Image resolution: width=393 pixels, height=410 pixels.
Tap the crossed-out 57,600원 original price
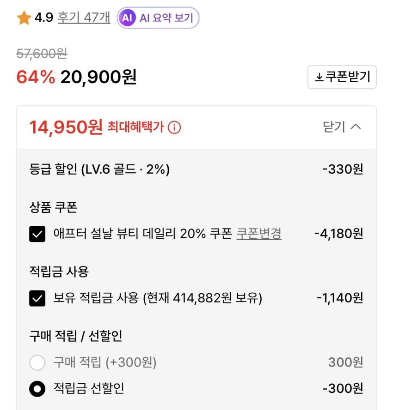point(42,54)
